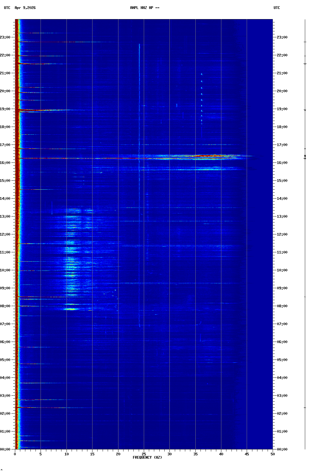
Task: Click the 07:00 label on the right time axis
Action: (x=282, y=324)
